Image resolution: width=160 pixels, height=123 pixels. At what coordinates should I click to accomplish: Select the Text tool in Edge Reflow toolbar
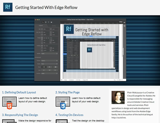coord(49,22)
